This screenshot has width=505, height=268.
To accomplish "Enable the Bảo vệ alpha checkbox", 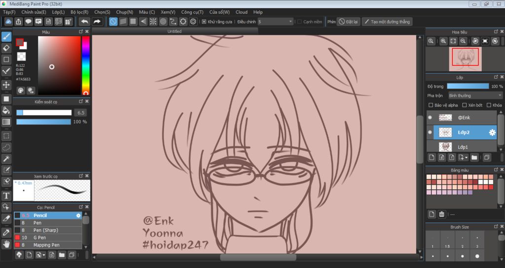I will (431, 105).
